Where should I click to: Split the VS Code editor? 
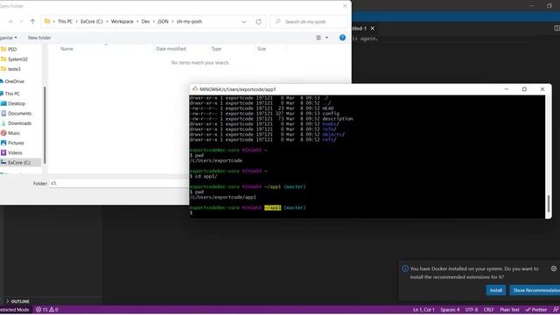(x=556, y=28)
